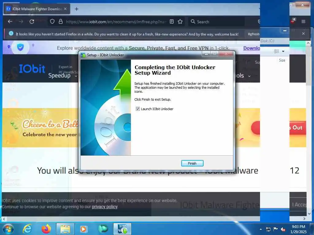Click Finish in IObit Unlocker setup
This screenshot has width=314, height=235.
[x=192, y=163]
